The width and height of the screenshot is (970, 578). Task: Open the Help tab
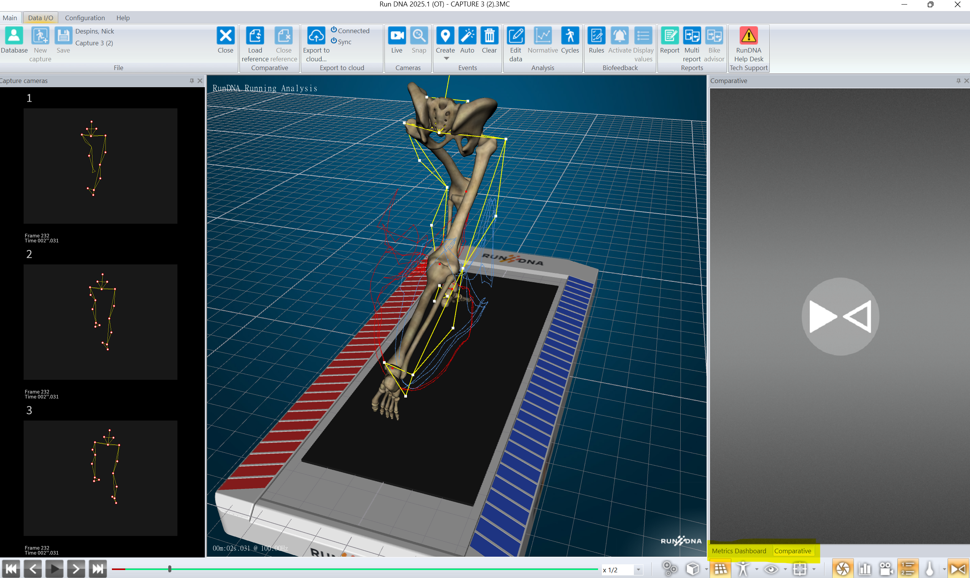[x=123, y=18]
